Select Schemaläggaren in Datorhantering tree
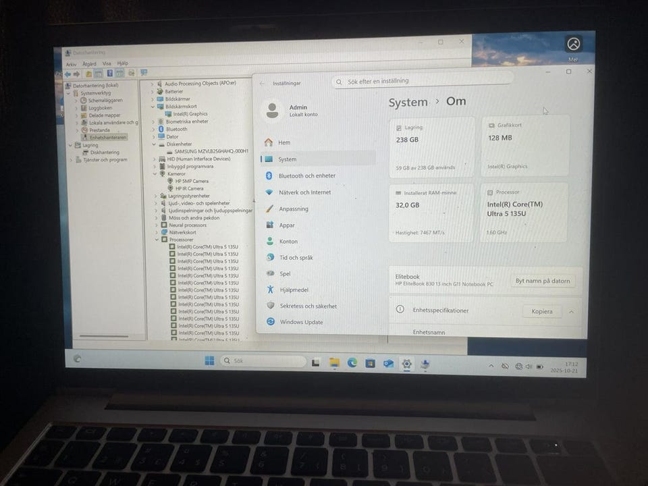This screenshot has width=648, height=486. point(105,101)
